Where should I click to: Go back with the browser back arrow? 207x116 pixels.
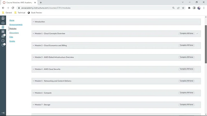point(3,8)
